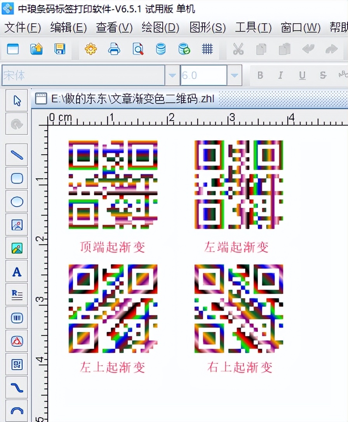Screen dimensions: 348x422
Task: Open the 窗口(W) menu
Action: (x=301, y=28)
